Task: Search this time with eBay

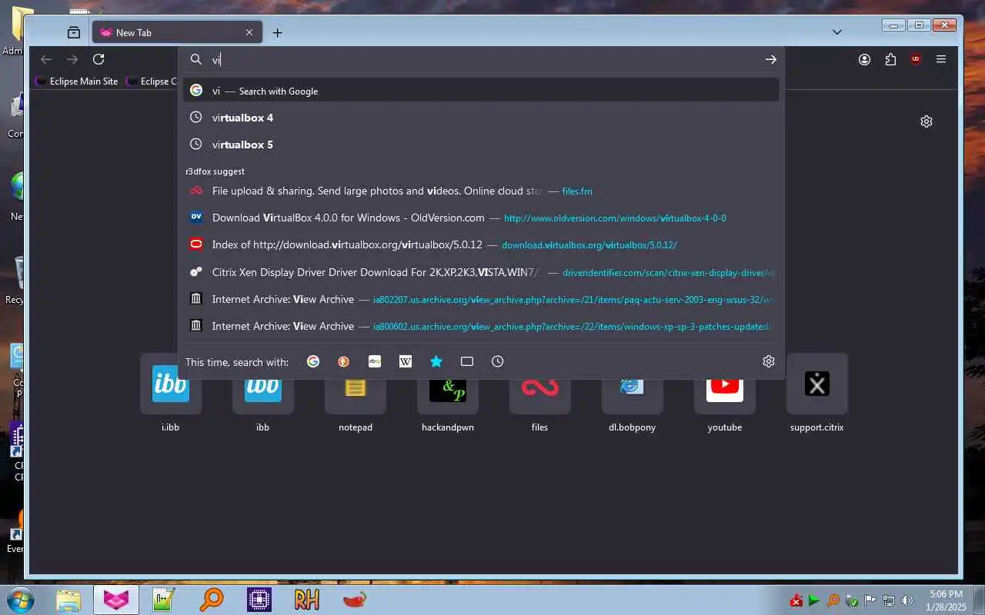Action: coord(375,361)
